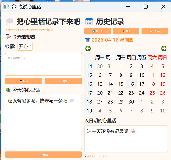This screenshot has height=160, width=171.
Task: Select date 22 in the calendar
Action: [121, 93]
